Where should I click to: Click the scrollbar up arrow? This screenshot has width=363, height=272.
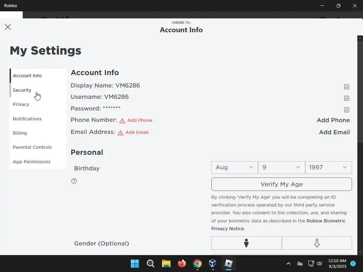360,38
